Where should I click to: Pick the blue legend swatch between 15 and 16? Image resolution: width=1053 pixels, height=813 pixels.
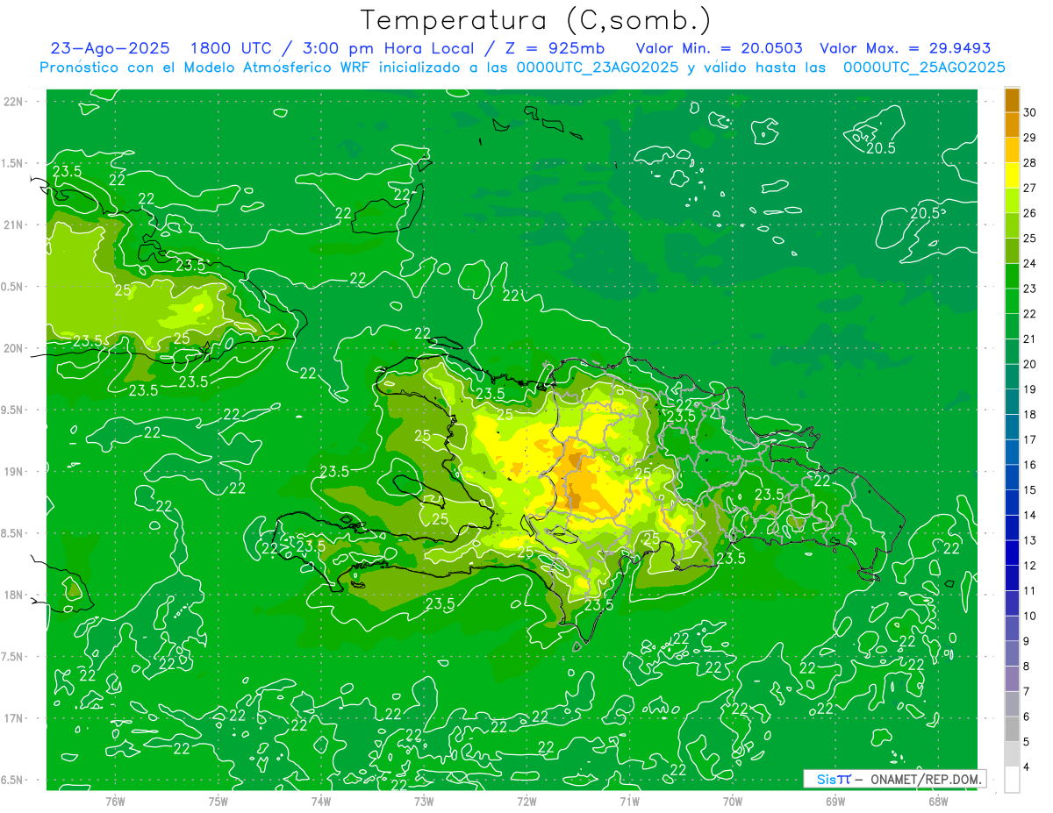[x=1012, y=477]
